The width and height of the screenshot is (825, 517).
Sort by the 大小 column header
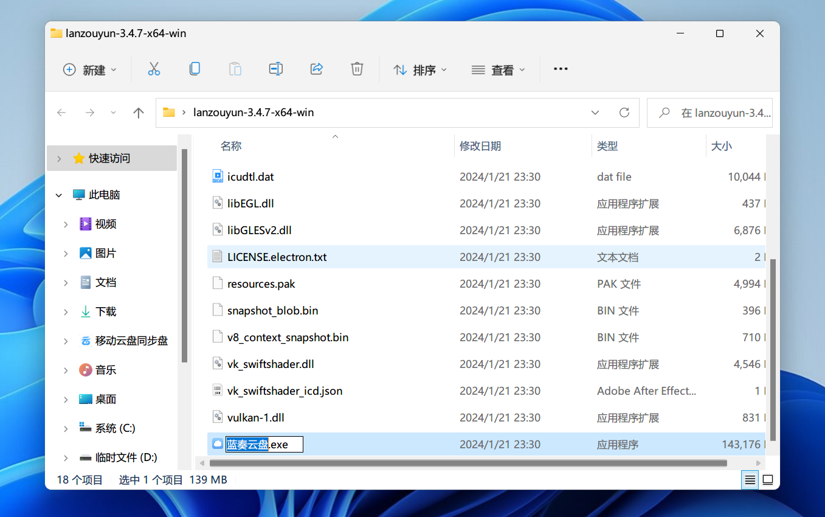click(722, 146)
